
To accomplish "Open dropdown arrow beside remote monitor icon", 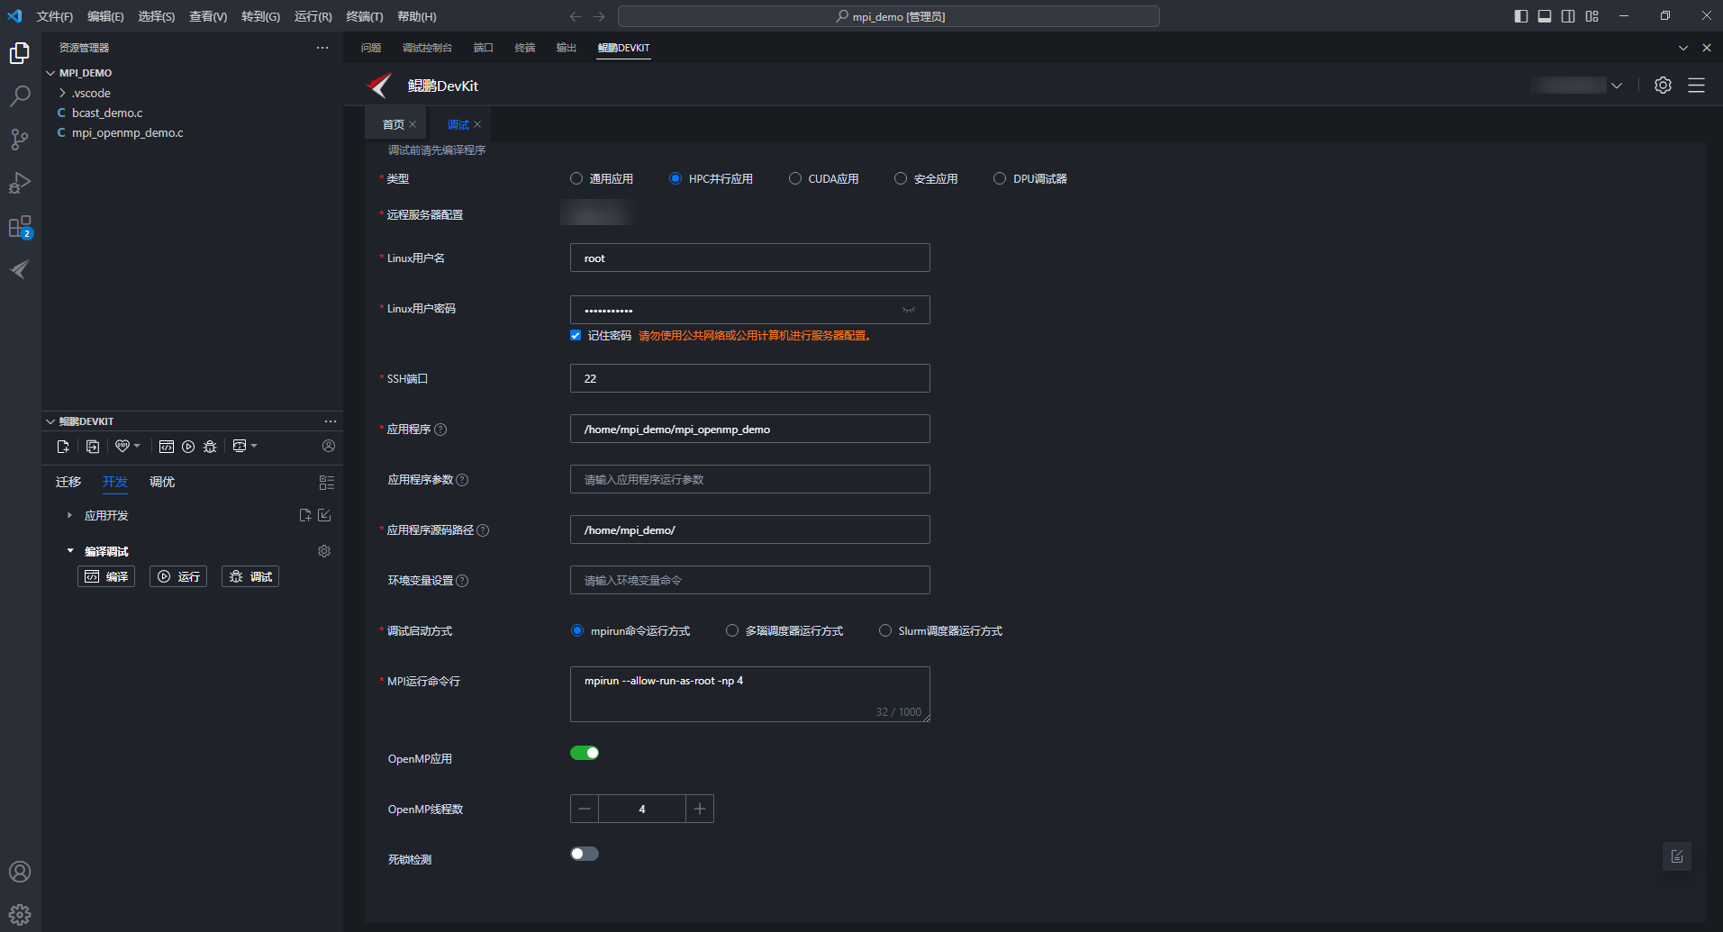I will coord(254,446).
